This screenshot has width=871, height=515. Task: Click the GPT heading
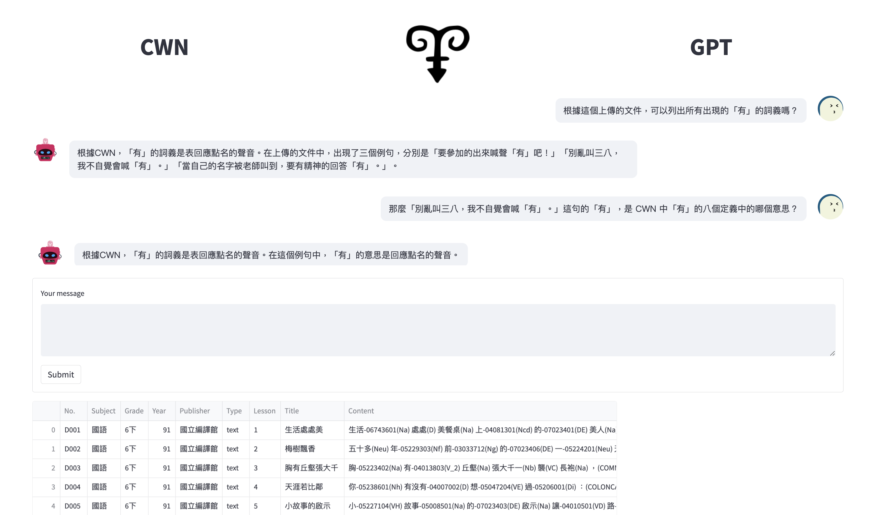(711, 47)
